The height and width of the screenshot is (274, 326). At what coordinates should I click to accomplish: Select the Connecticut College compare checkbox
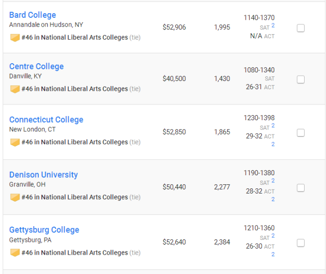(301, 132)
